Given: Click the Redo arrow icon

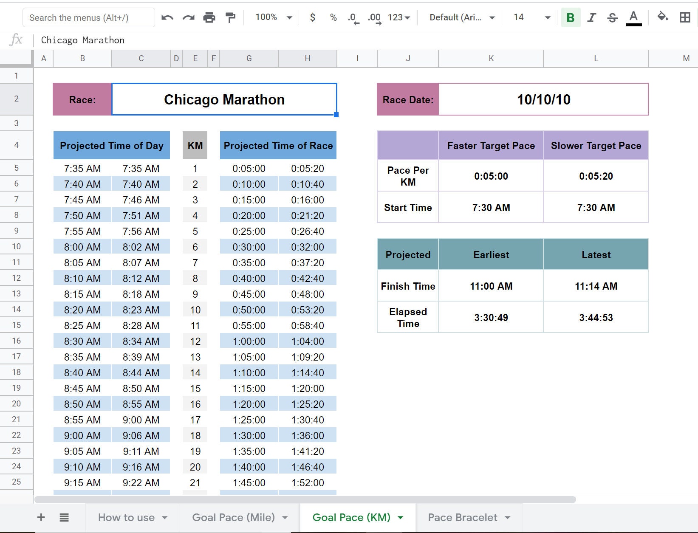Looking at the screenshot, I should 188,17.
